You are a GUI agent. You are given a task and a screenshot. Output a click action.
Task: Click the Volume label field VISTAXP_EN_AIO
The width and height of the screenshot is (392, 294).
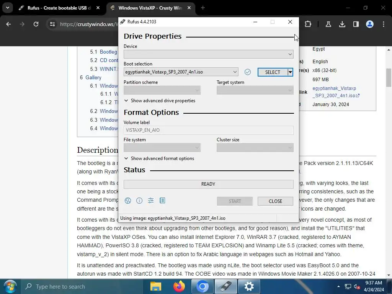tap(209, 130)
